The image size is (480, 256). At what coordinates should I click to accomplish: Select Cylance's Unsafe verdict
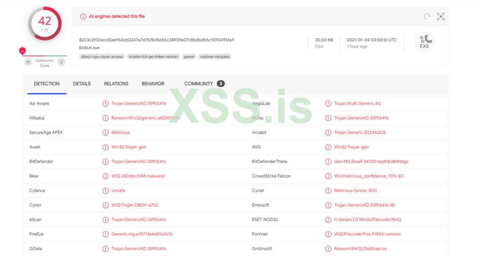pyautogui.click(x=118, y=190)
